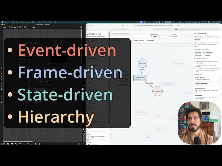Open the Debug menu in Max
The height and width of the screenshot is (166, 222).
click(x=39, y=22)
